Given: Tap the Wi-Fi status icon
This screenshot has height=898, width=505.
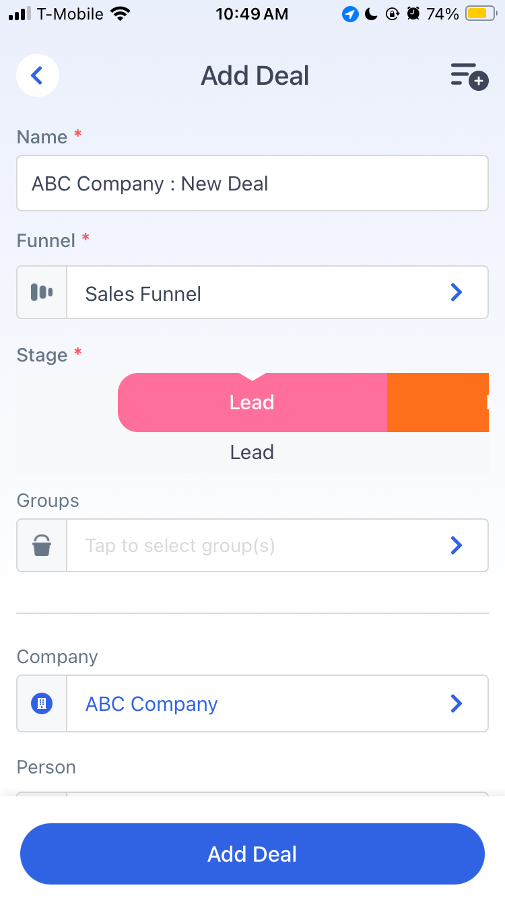Looking at the screenshot, I should pyautogui.click(x=121, y=13).
